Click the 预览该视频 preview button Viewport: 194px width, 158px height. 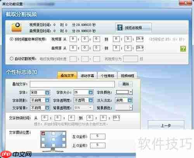click(133, 27)
